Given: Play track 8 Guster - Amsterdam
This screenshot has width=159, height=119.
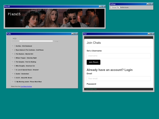Looking at the screenshot, I should click(x=13, y=74).
